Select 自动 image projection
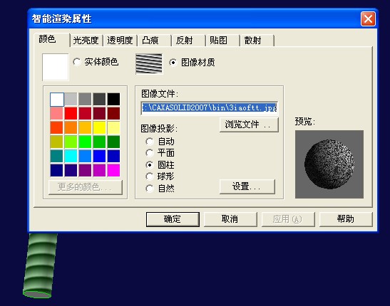390x306 pixels. click(x=160, y=142)
